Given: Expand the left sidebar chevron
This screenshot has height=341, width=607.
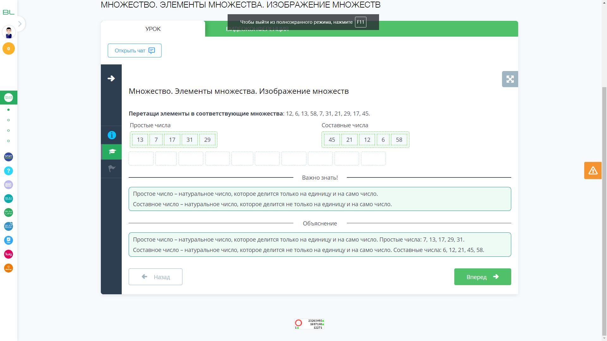Looking at the screenshot, I should tap(20, 24).
